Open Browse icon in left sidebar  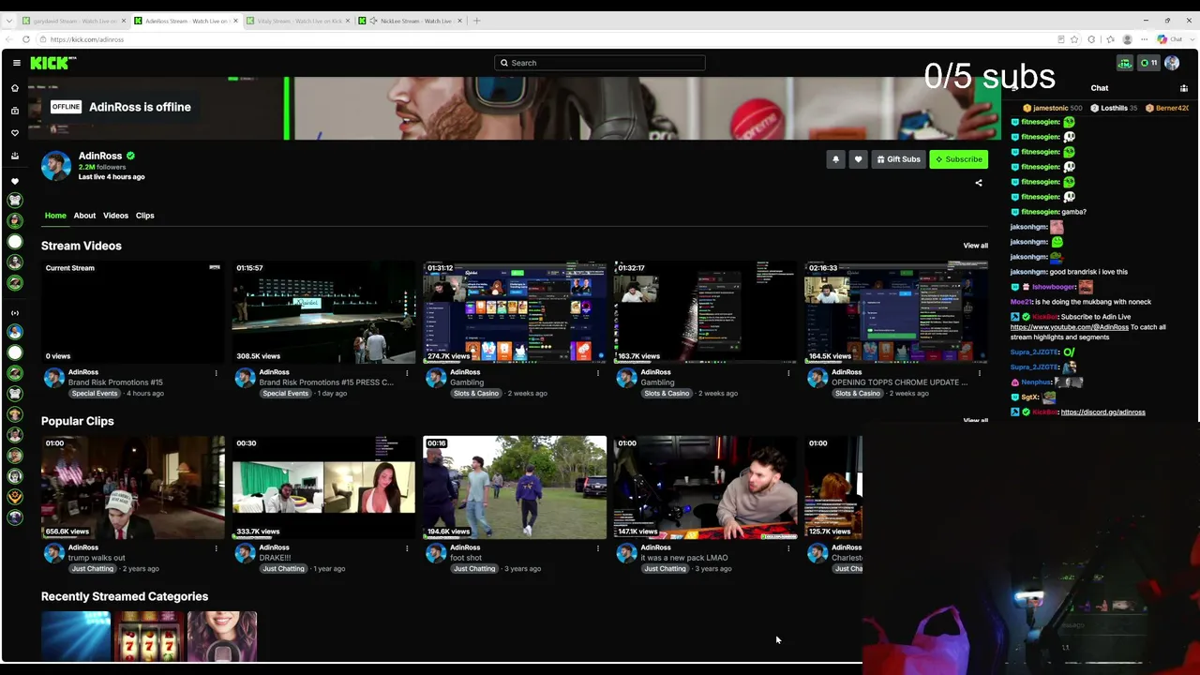[15, 111]
